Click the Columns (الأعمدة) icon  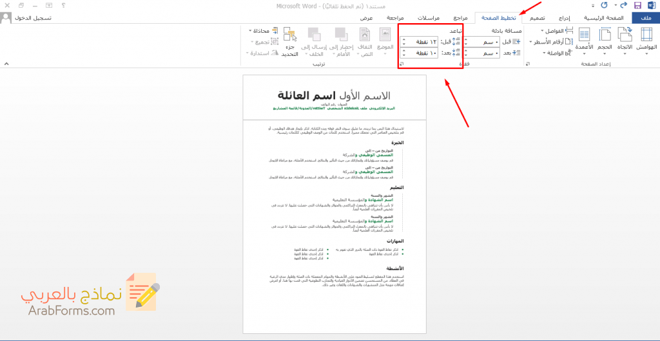click(x=584, y=40)
